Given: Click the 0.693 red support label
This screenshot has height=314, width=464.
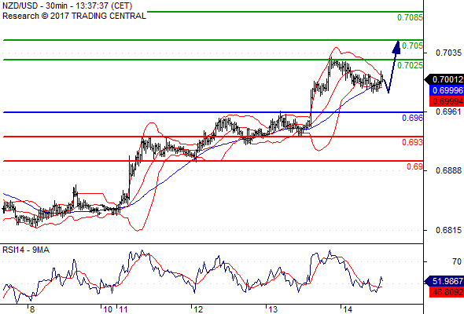Looking at the screenshot, I should pos(412,142).
